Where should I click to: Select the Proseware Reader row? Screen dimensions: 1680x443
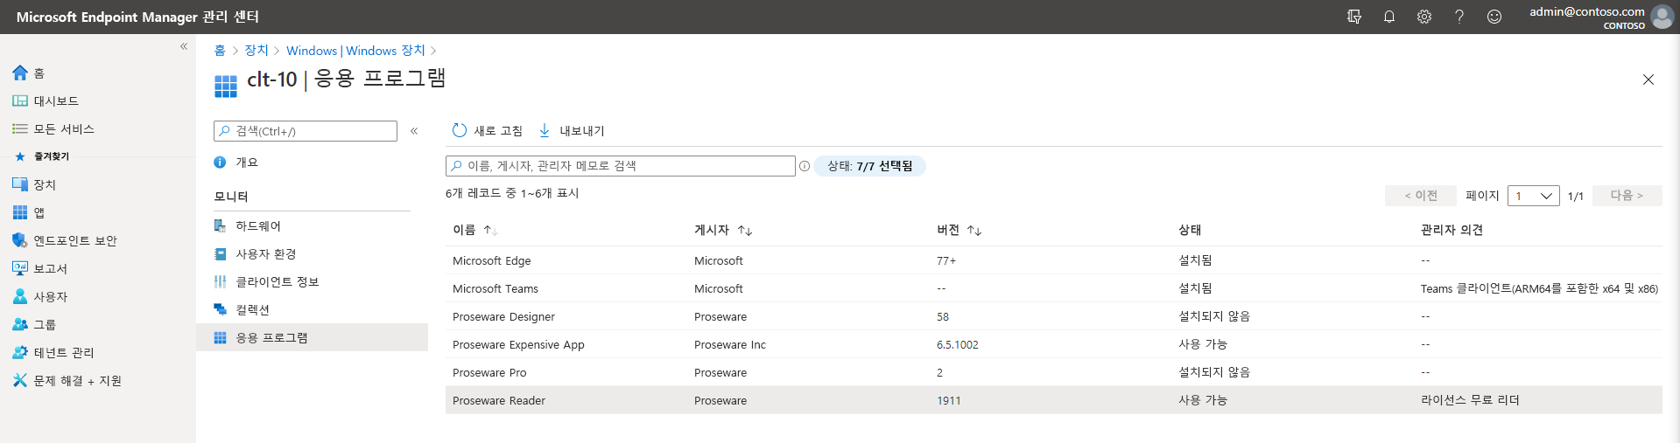coord(1054,400)
